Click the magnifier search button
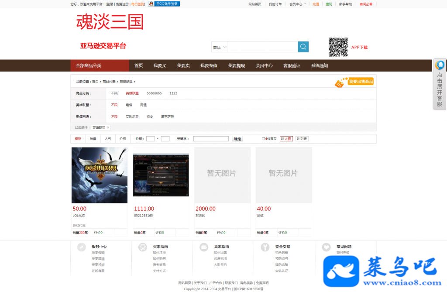Image resolution: width=447 pixels, height=292 pixels. [x=303, y=47]
